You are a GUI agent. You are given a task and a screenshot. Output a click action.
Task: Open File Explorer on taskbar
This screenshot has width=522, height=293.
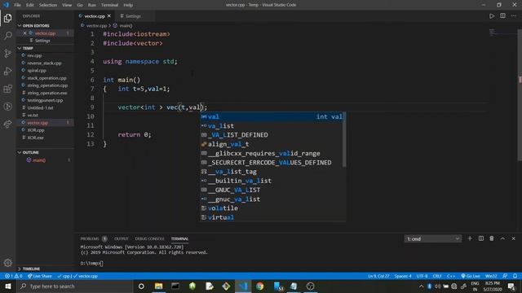tap(158, 286)
